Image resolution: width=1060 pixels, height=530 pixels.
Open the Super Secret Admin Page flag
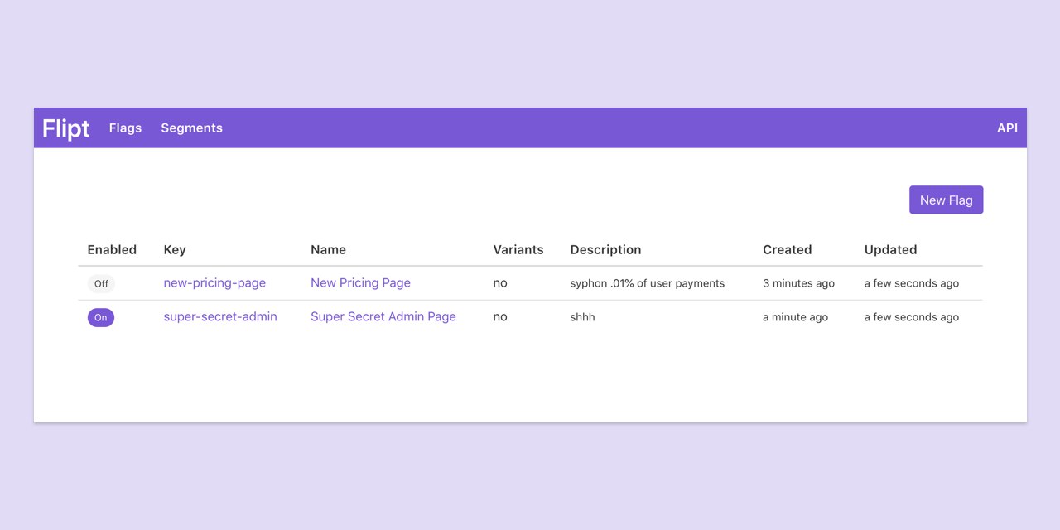point(383,317)
